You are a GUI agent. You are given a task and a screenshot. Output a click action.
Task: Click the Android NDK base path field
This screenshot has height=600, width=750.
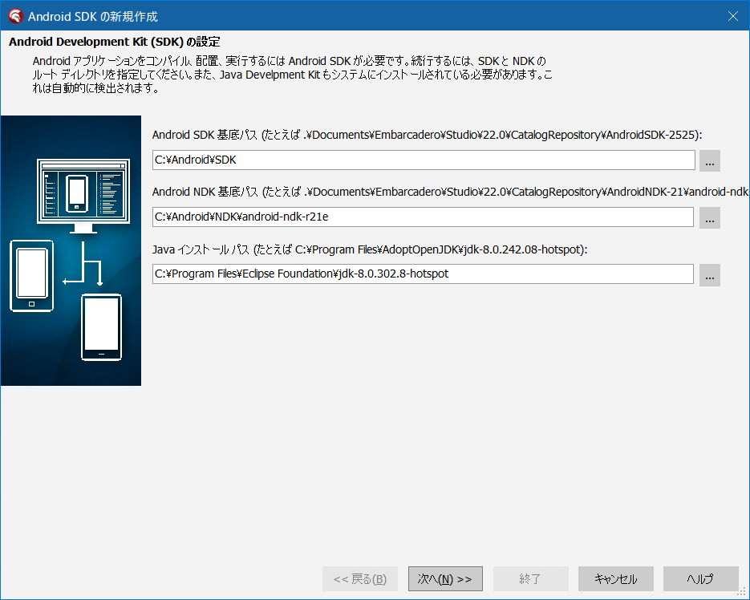[x=423, y=217]
